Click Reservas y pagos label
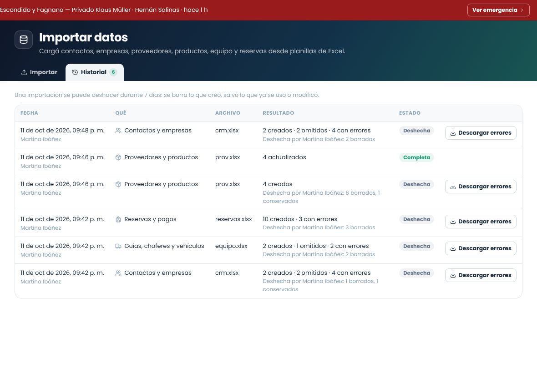This screenshot has height=384, width=537. pyautogui.click(x=150, y=219)
